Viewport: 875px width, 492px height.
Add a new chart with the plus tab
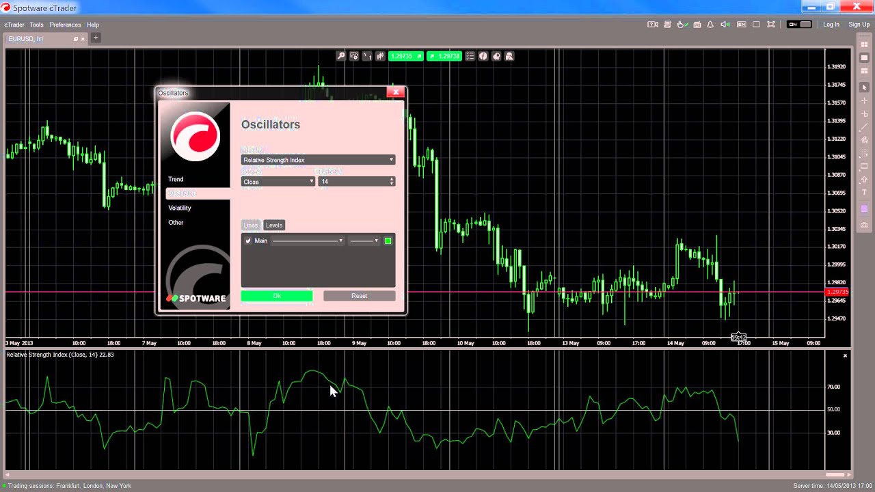coord(96,38)
